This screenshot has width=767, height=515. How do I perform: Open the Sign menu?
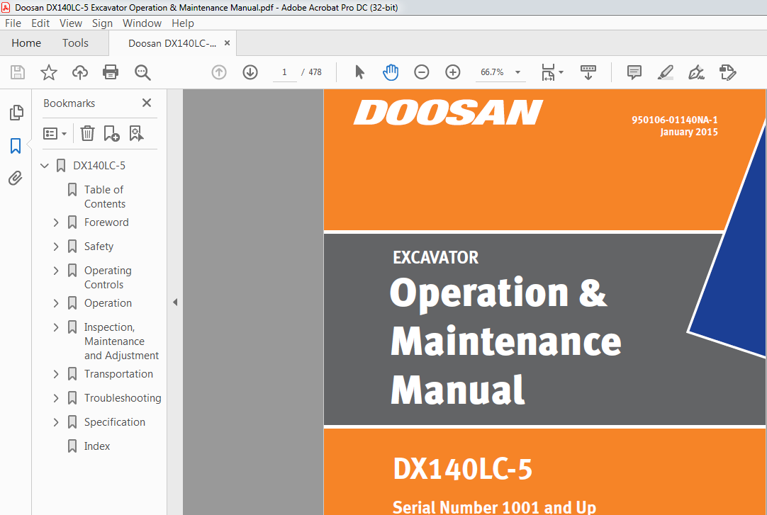(x=102, y=23)
